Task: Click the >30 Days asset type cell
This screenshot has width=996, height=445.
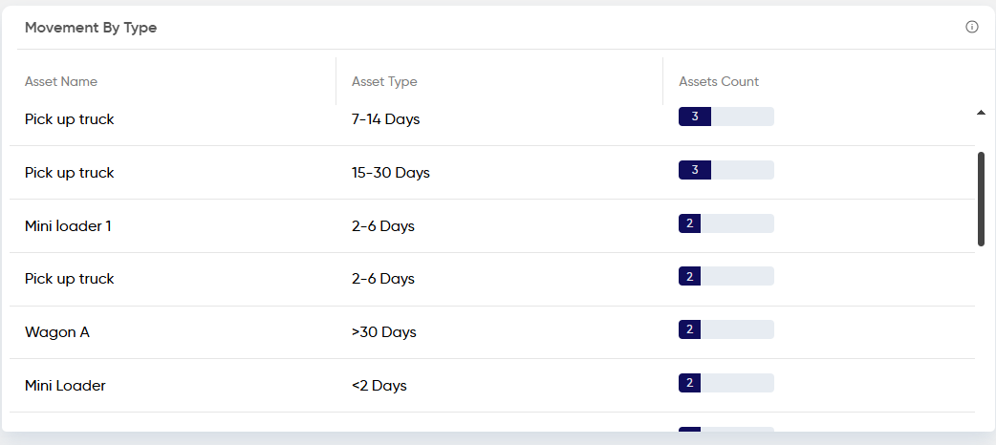Action: pyautogui.click(x=383, y=332)
